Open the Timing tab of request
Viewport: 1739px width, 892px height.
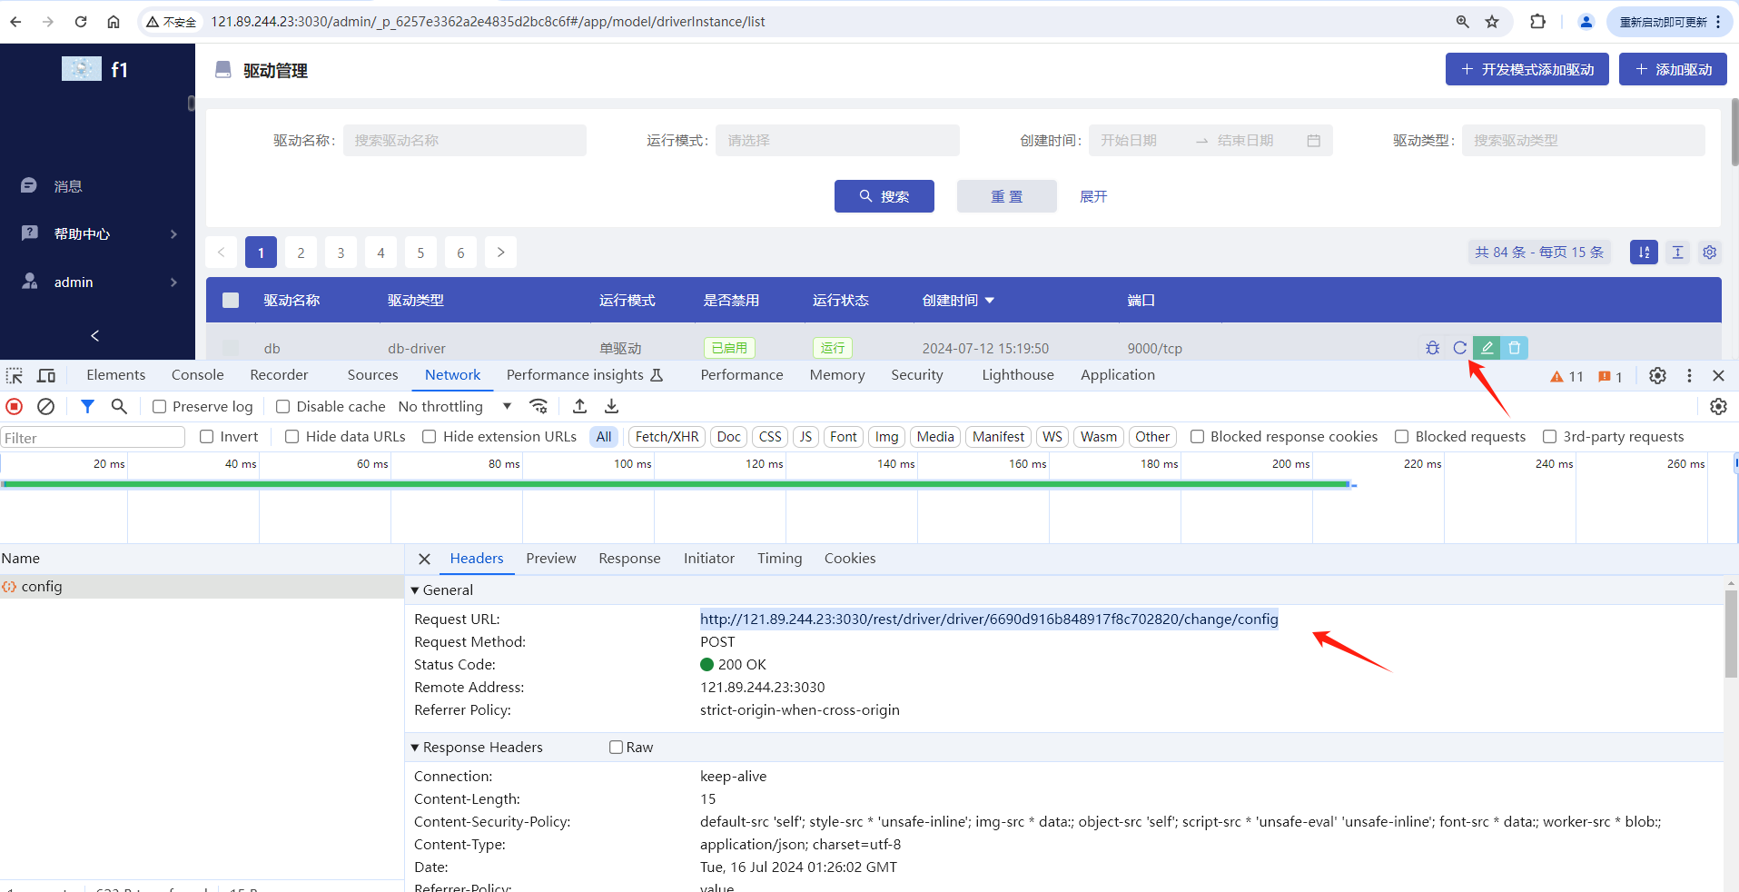(x=779, y=559)
